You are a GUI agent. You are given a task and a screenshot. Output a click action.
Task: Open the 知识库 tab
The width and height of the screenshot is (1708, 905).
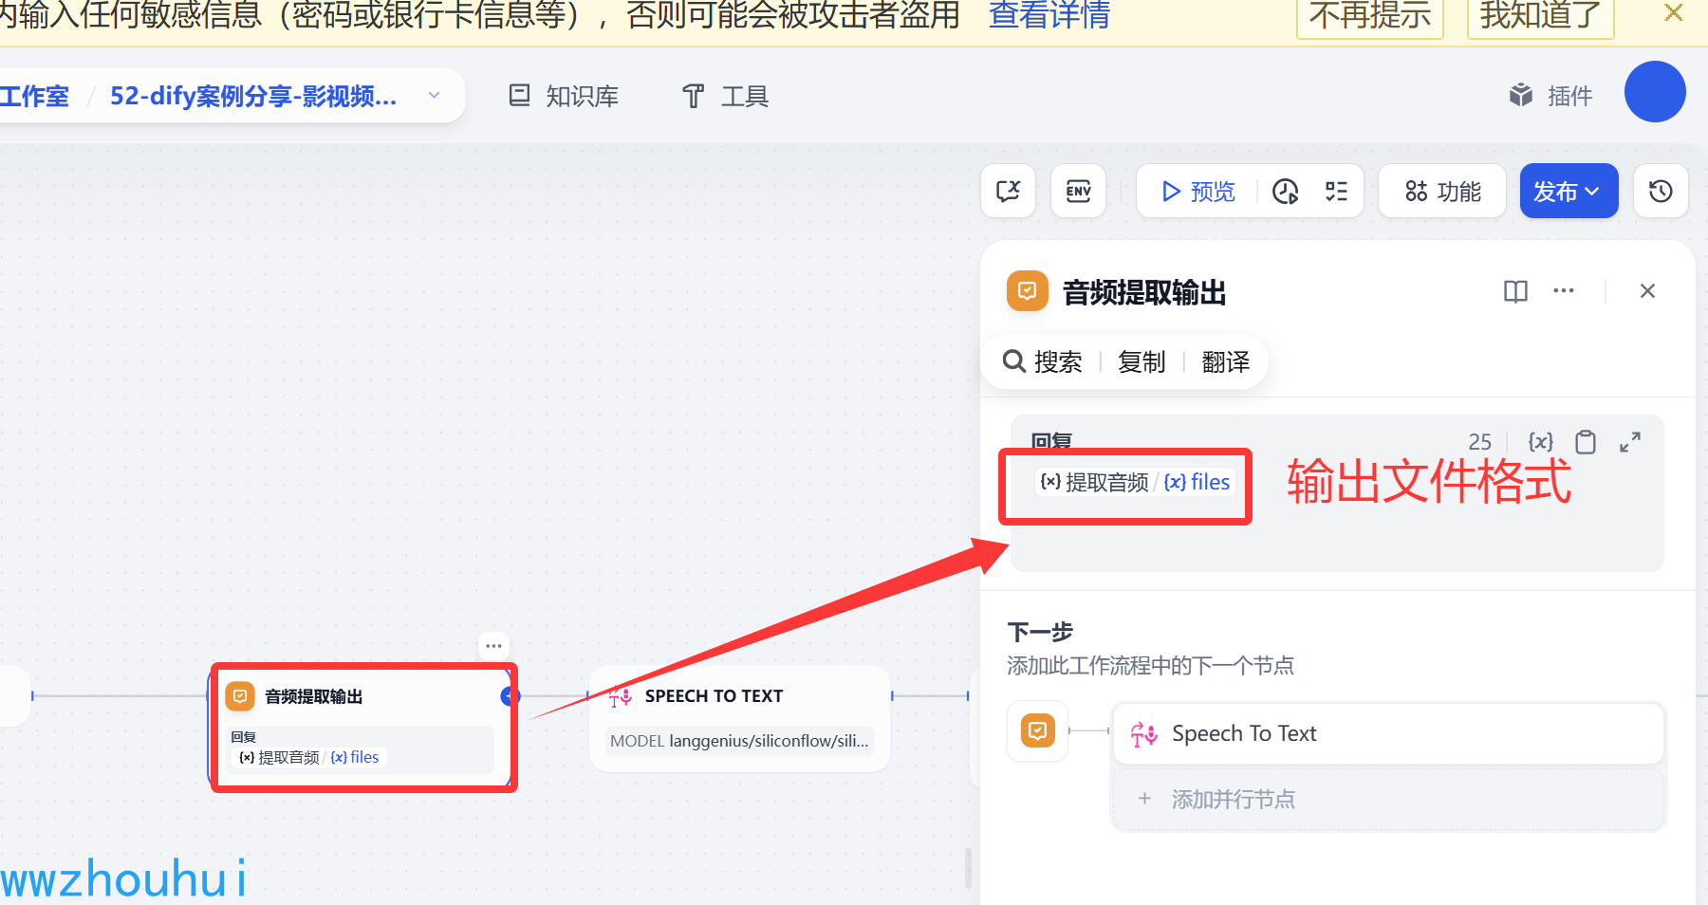tap(564, 96)
